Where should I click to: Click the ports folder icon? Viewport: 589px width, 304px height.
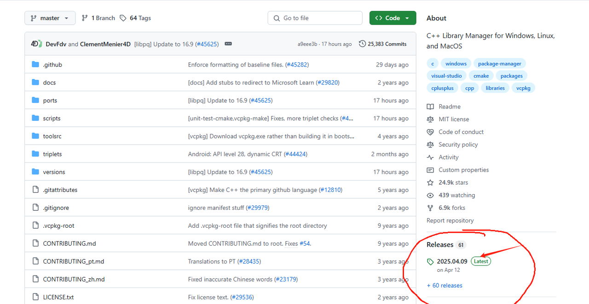click(35, 101)
